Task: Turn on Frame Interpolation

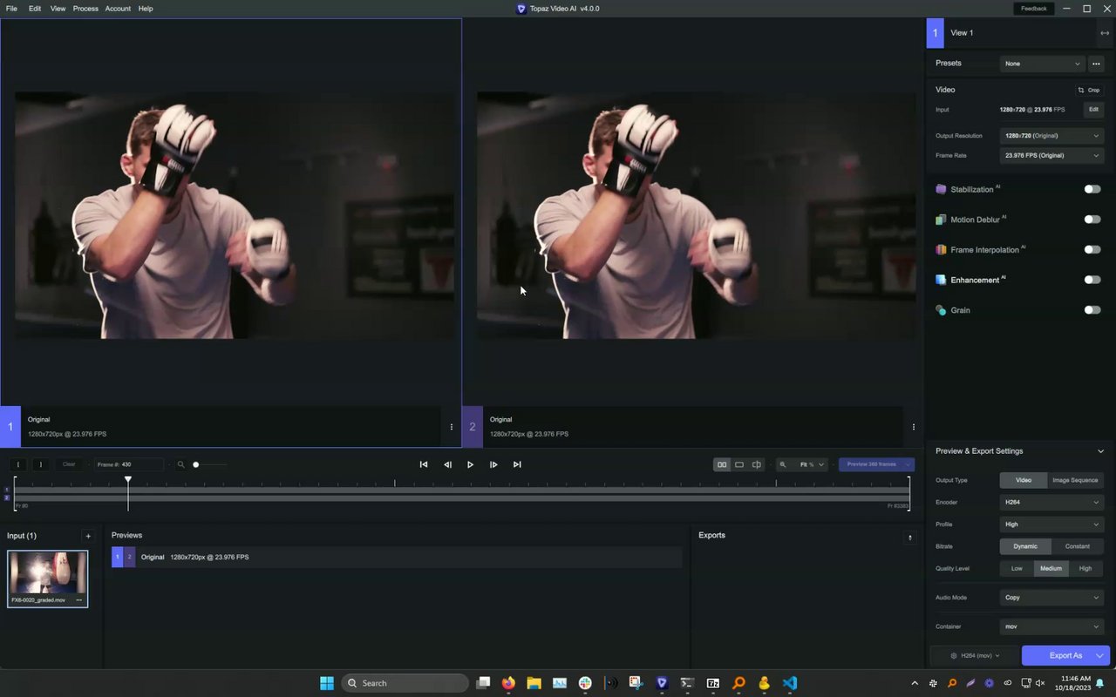Action: coord(1092,249)
